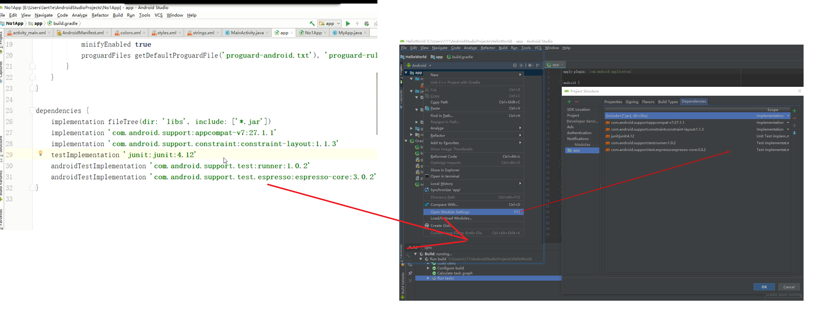Click fold marker at line 21

pos(32,66)
